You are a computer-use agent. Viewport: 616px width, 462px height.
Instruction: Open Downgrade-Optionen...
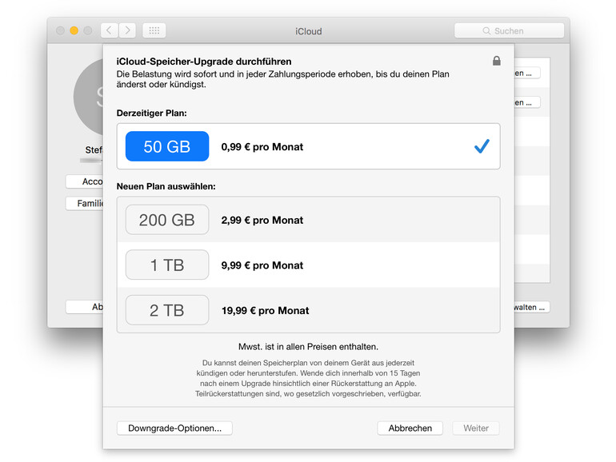tap(174, 428)
